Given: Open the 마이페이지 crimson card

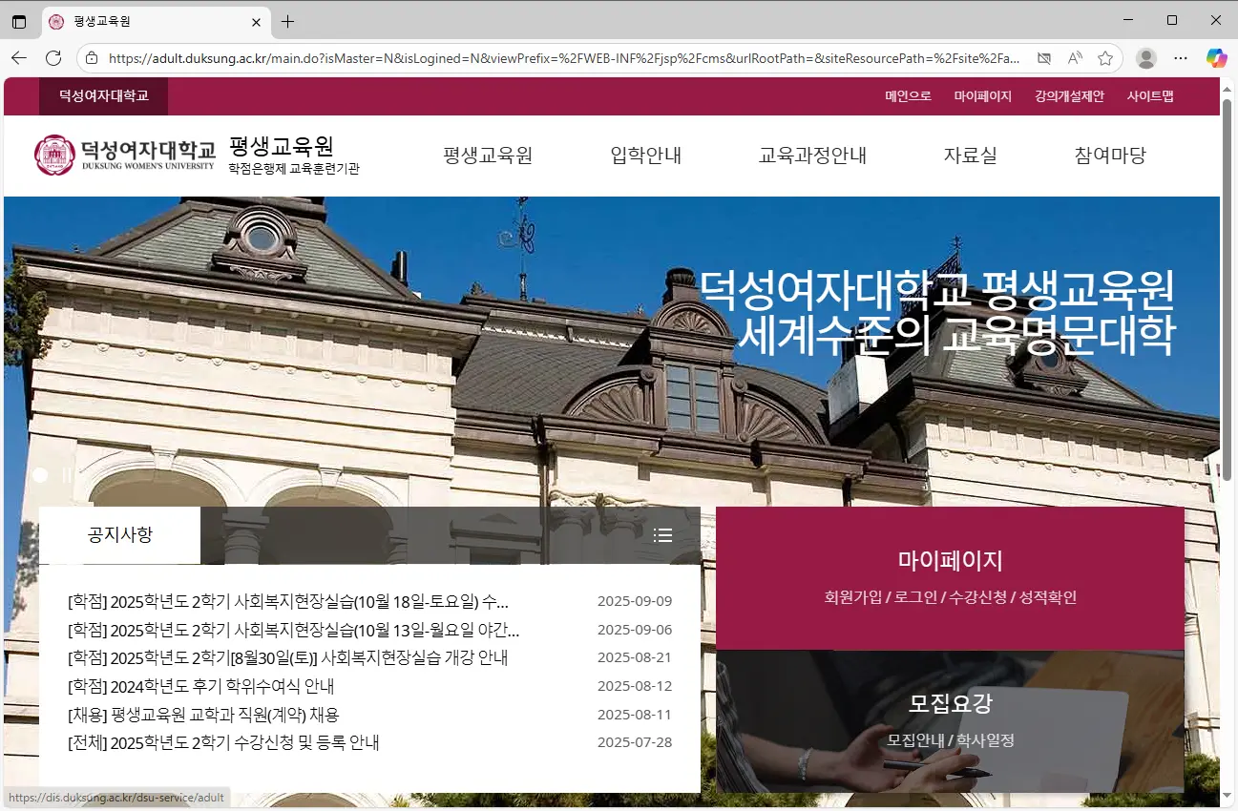Looking at the screenshot, I should 950,578.
